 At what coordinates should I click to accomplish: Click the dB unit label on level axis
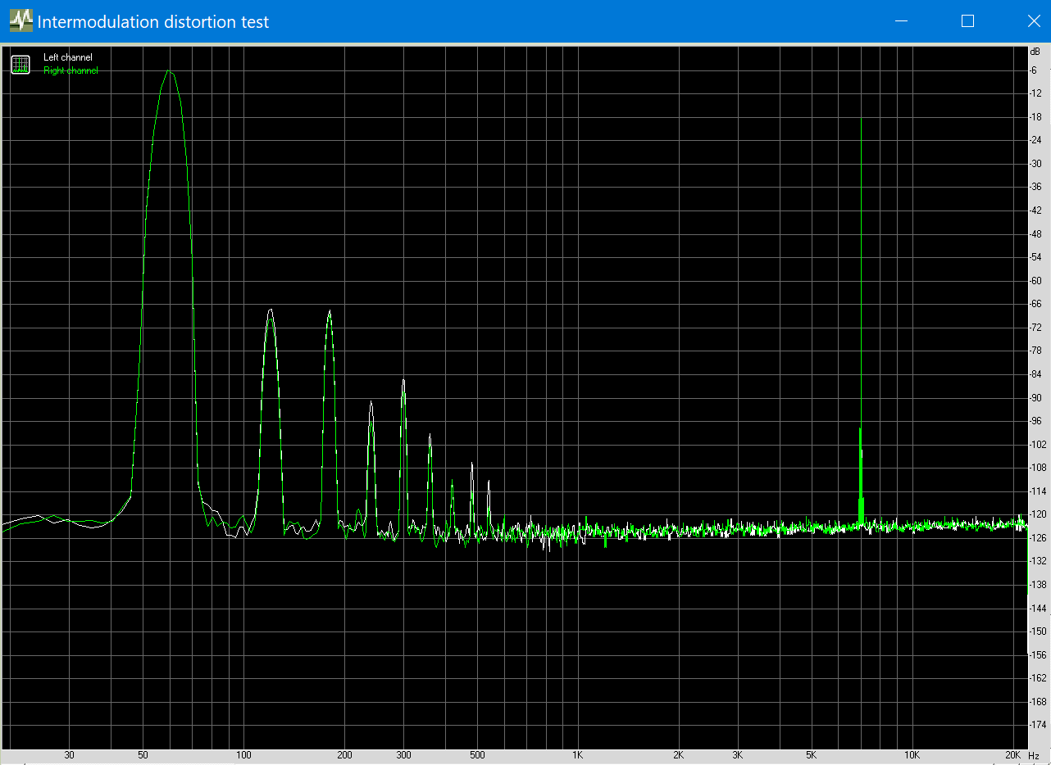(1035, 52)
